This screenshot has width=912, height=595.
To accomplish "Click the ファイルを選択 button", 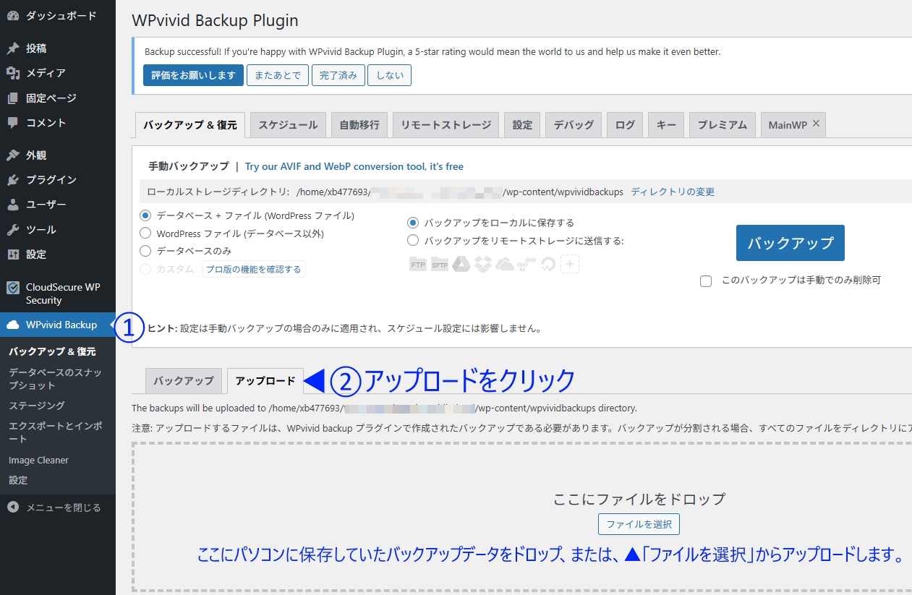I will [639, 524].
